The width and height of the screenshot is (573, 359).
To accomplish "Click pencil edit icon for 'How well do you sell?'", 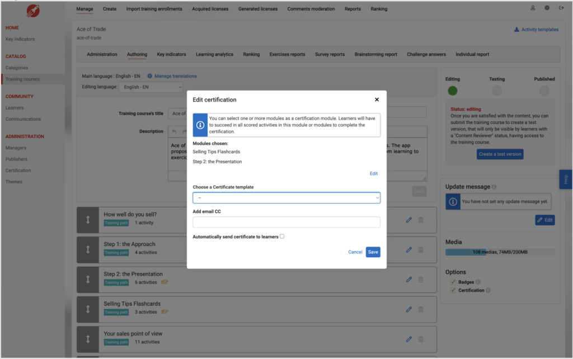I will click(x=409, y=220).
